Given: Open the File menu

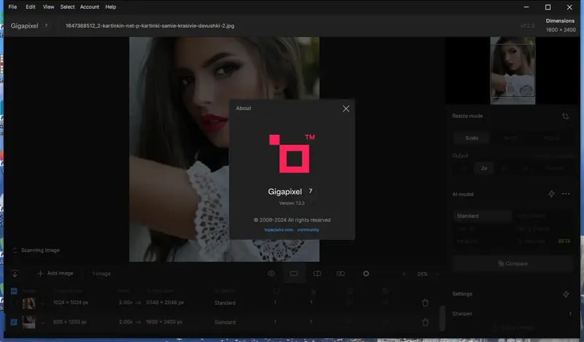Looking at the screenshot, I should tap(12, 7).
